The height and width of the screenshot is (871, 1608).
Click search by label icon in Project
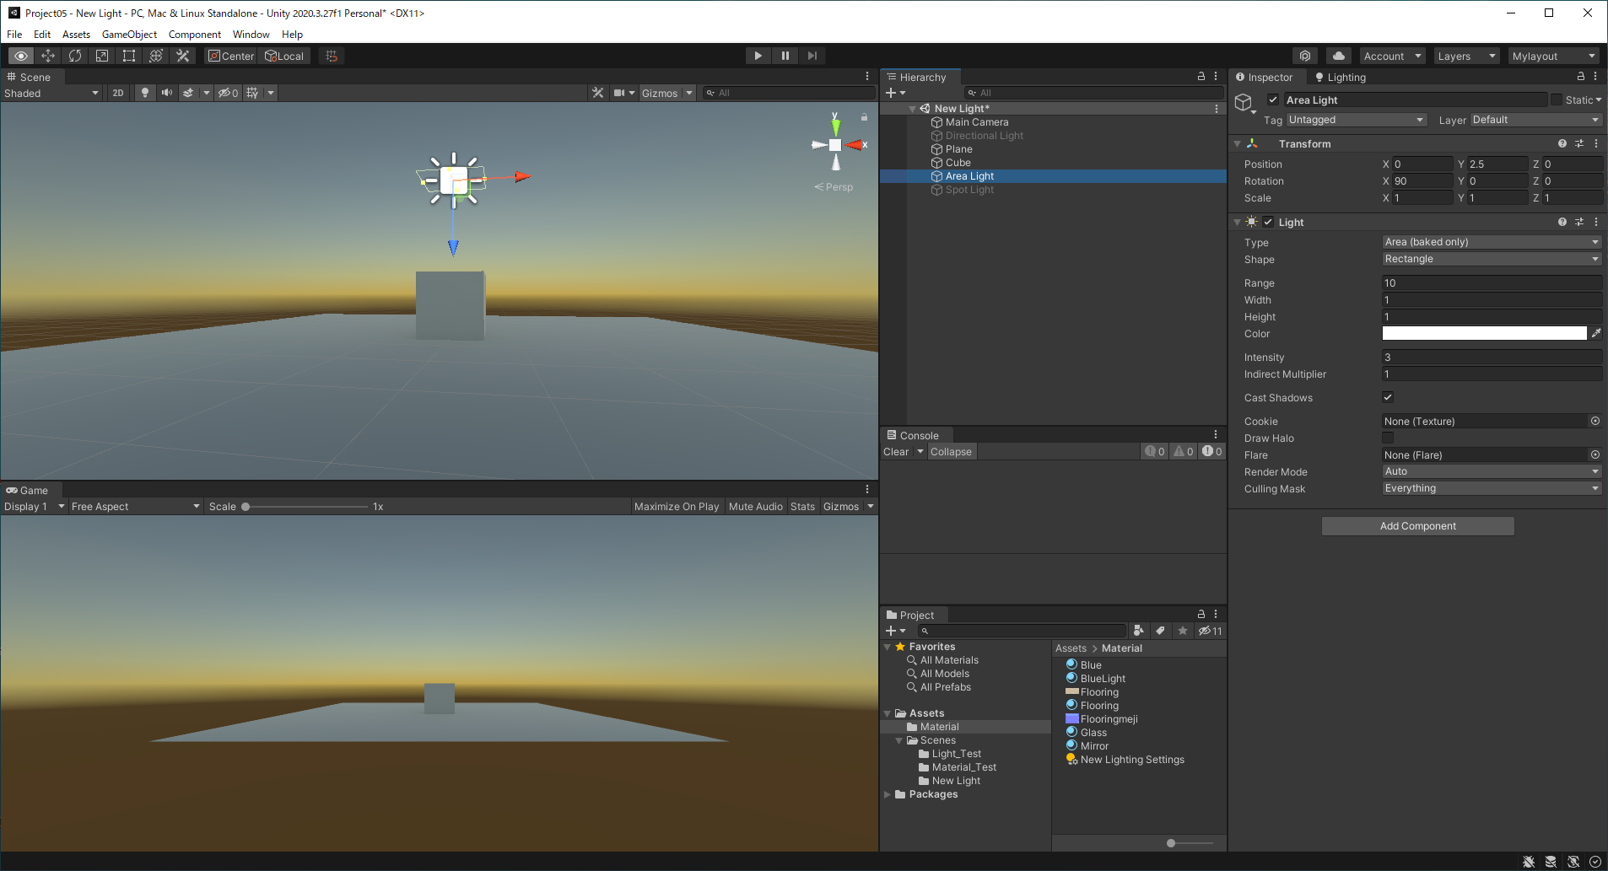(1161, 631)
